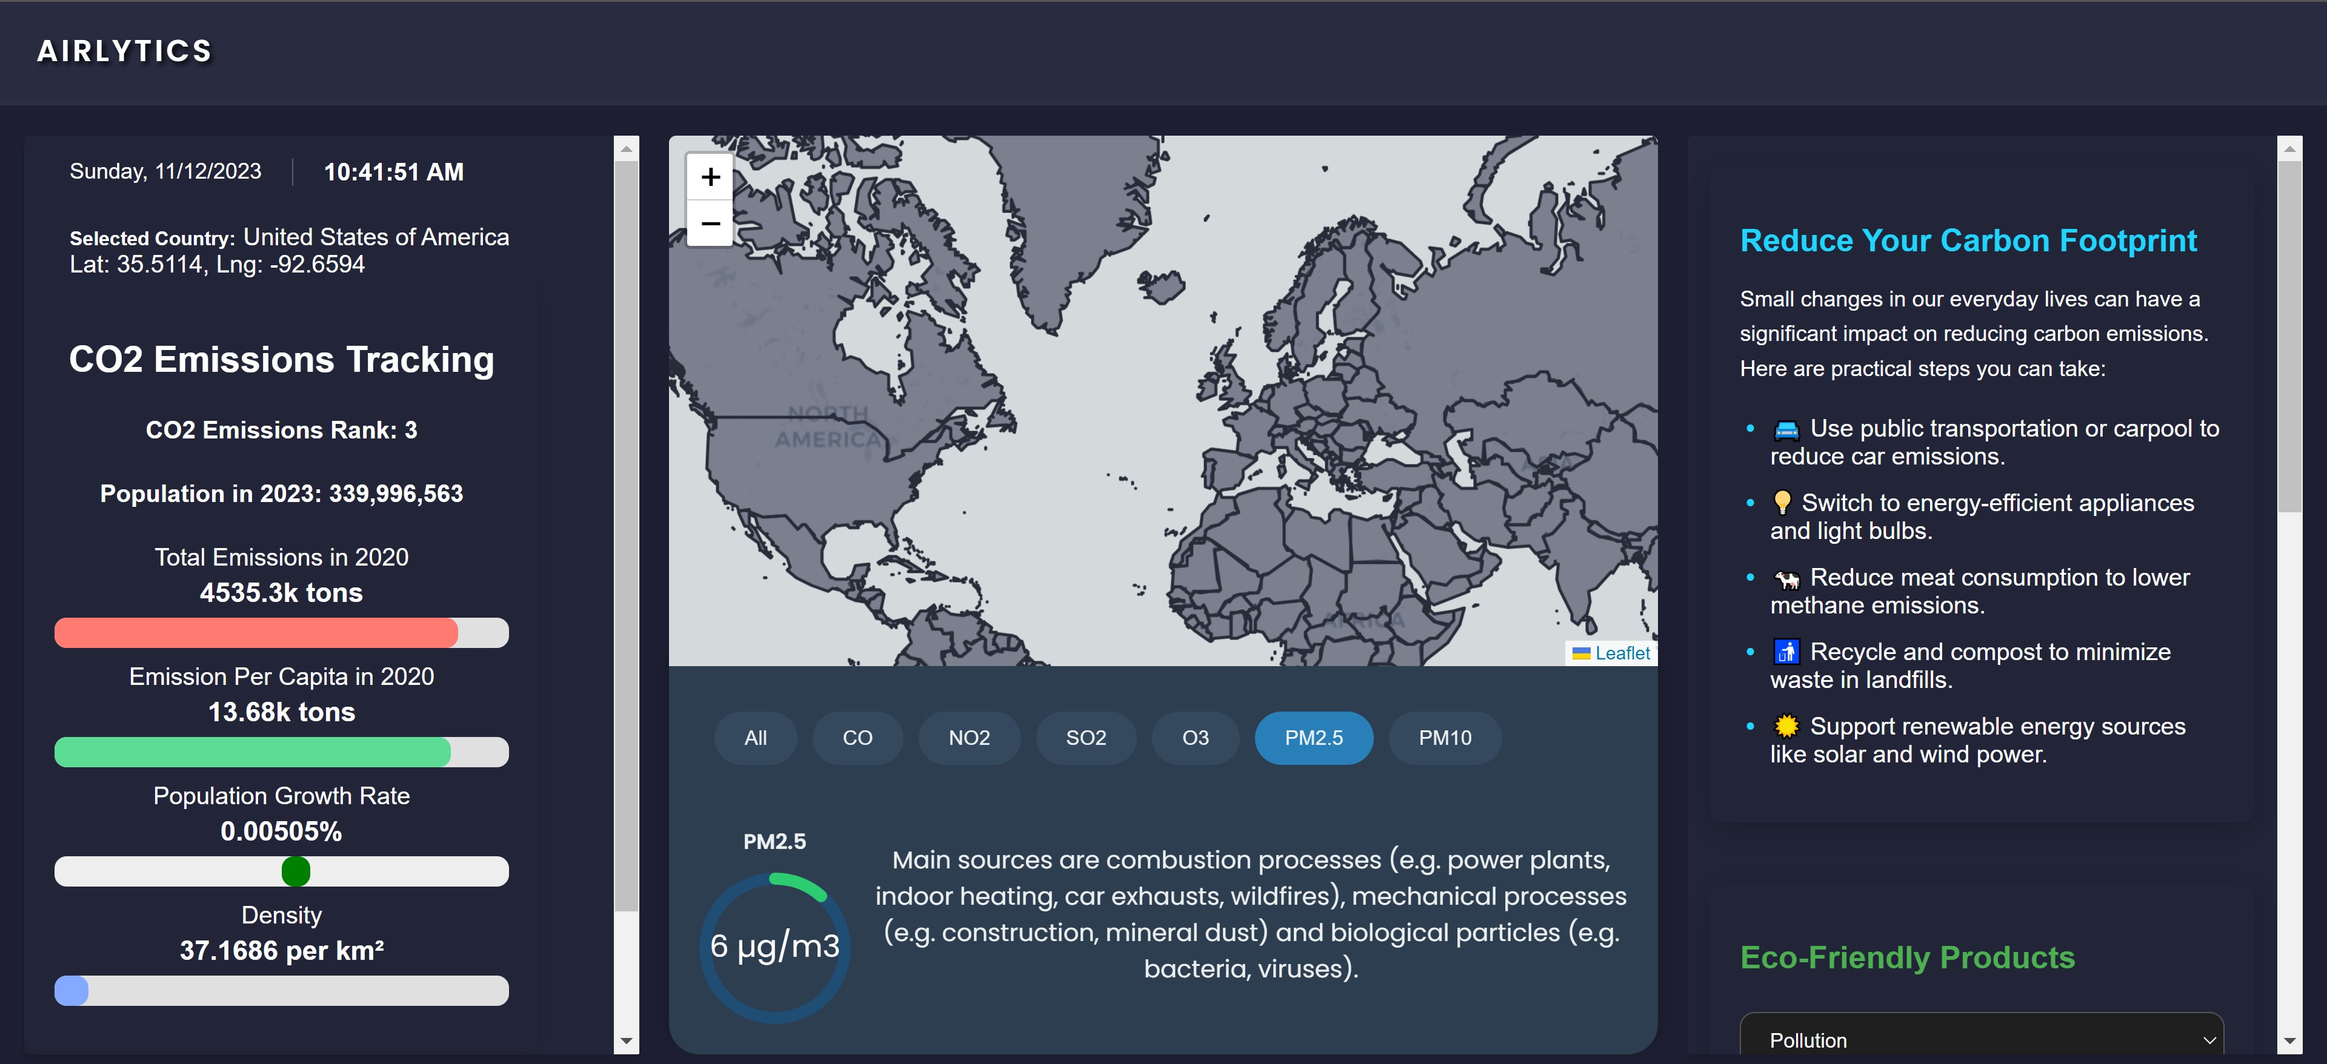The image size is (2327, 1064).
Task: Click 'Emission Per Capita in 2020' label
Action: click(281, 677)
